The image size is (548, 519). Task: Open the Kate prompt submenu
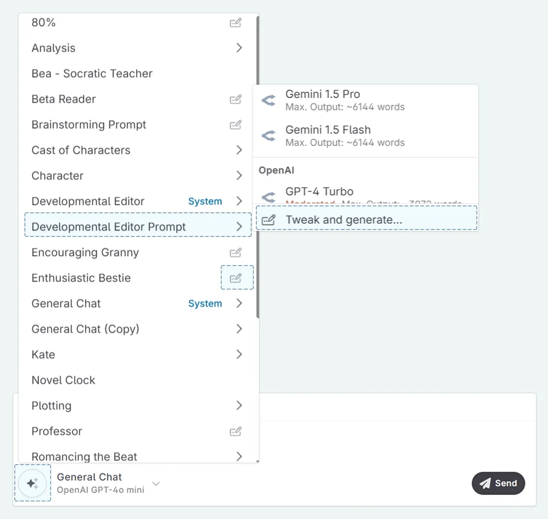(x=239, y=355)
